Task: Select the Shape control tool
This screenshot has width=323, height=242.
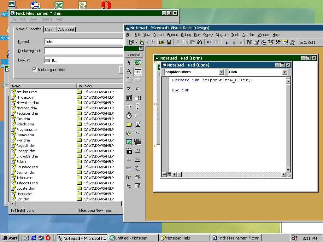Action: [x=129, y=133]
